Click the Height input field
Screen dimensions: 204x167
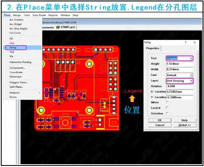click(x=180, y=64)
